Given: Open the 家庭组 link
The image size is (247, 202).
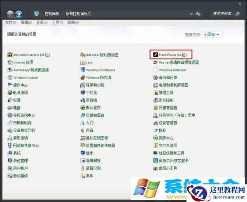Looking at the screenshot, I should (91, 100).
